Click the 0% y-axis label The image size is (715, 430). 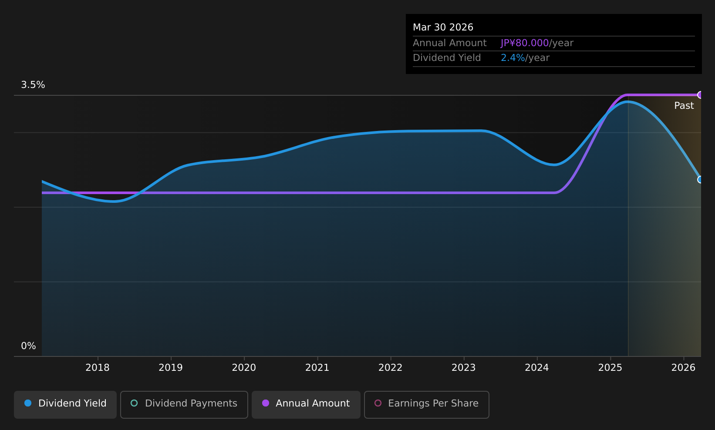pyautogui.click(x=29, y=346)
